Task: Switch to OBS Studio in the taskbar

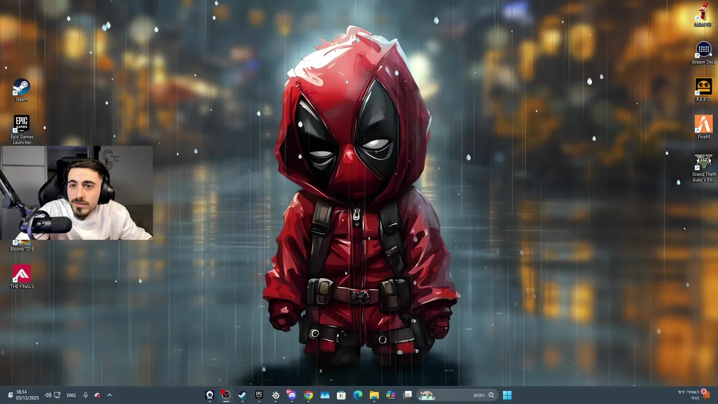Action: coord(225,395)
